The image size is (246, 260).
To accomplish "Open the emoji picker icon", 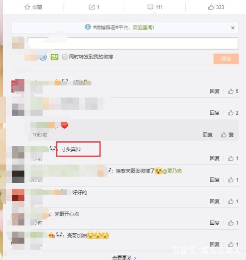I will tap(43, 58).
